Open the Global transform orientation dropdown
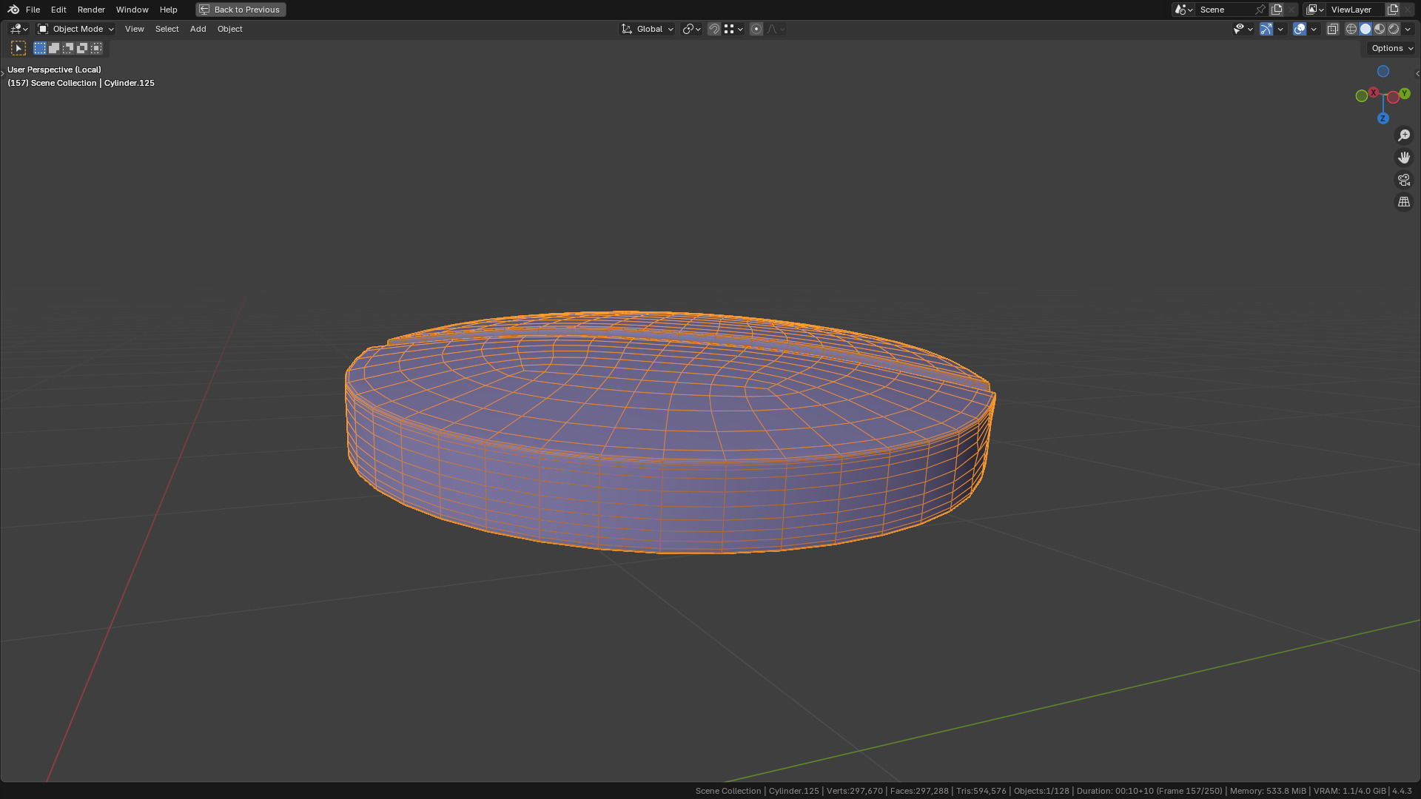Screen dimensions: 1421x799 pos(647,29)
